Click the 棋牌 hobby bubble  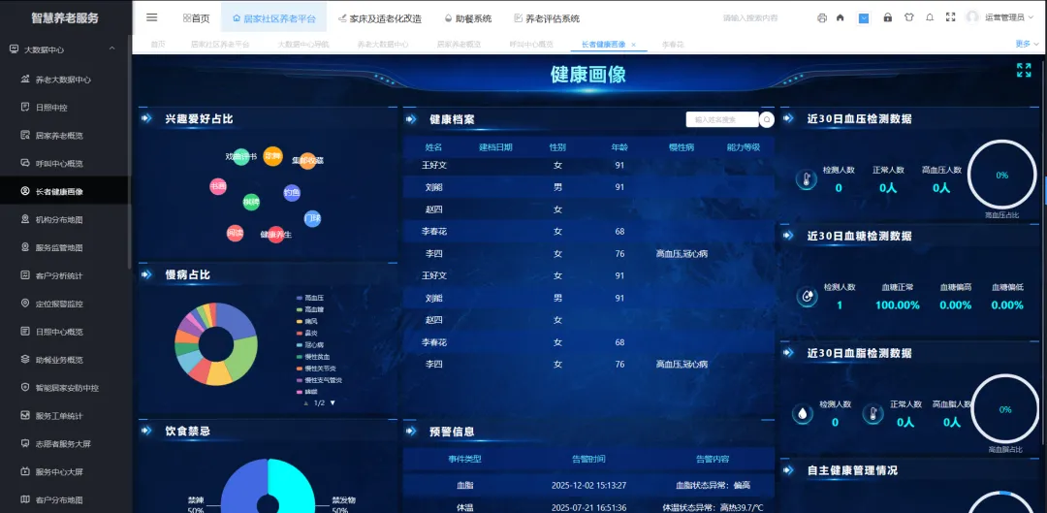[x=251, y=202]
